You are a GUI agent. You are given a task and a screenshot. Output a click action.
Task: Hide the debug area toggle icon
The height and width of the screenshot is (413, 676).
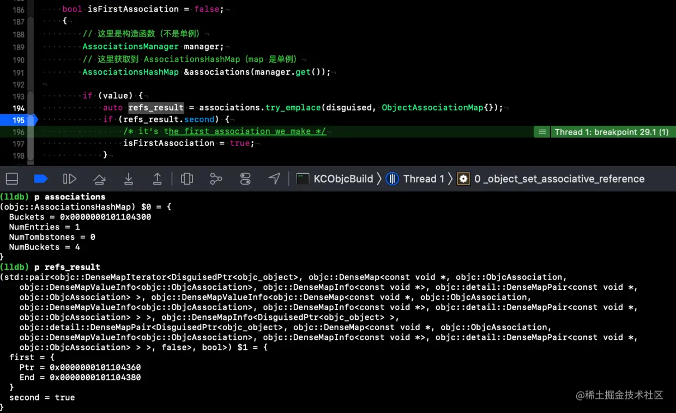click(12, 179)
